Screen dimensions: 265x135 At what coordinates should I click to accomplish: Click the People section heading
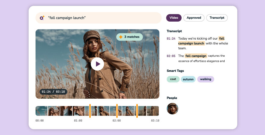pyautogui.click(x=172, y=98)
